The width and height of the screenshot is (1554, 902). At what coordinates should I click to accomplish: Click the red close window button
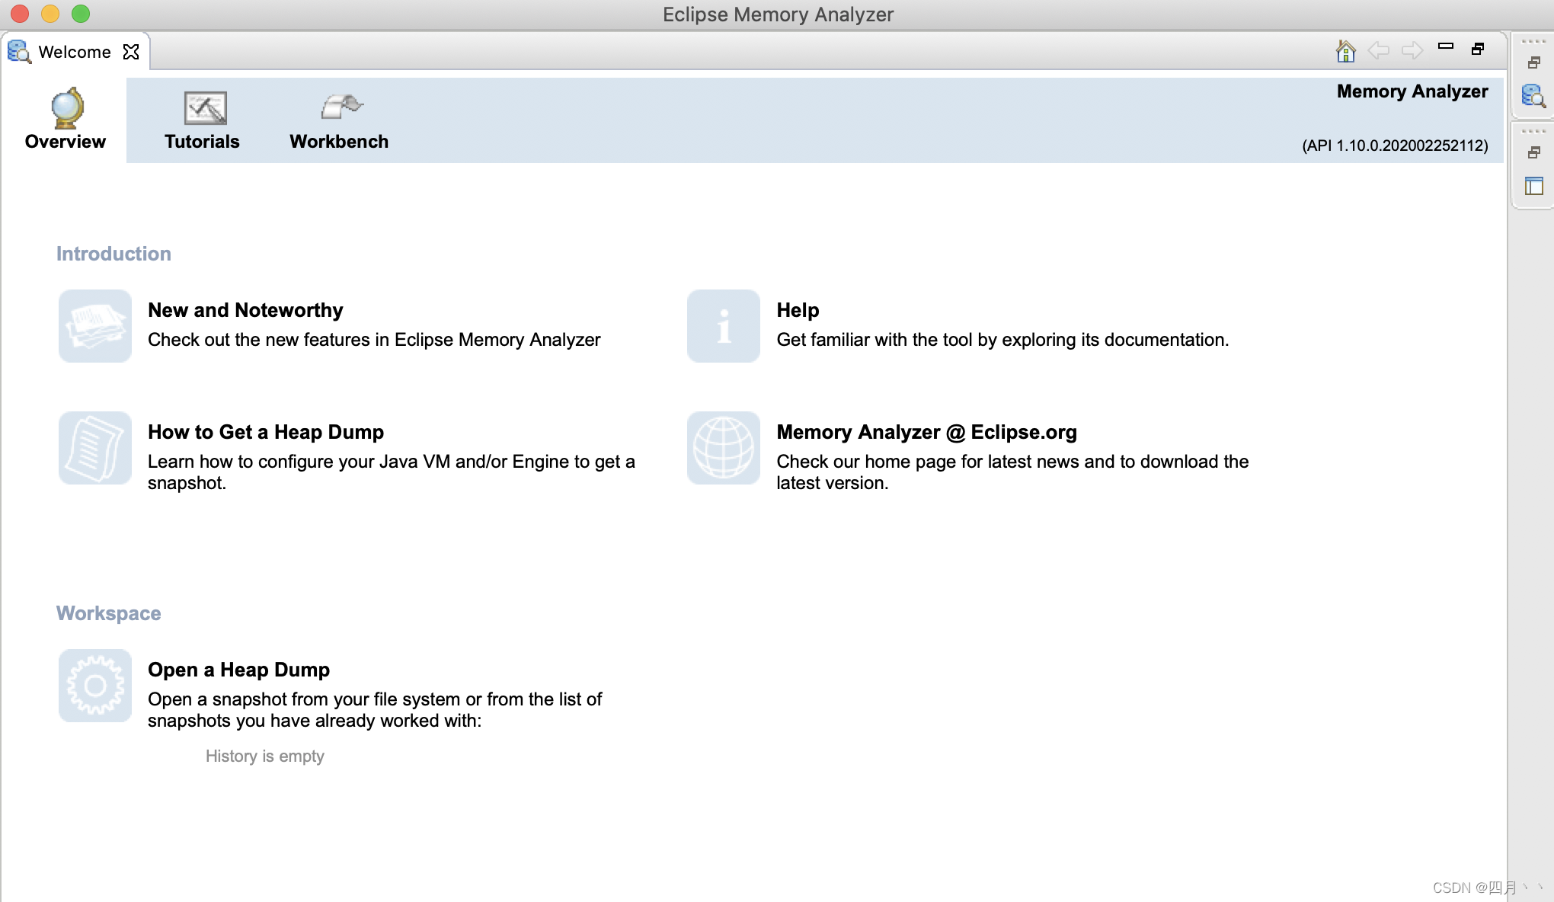point(20,14)
